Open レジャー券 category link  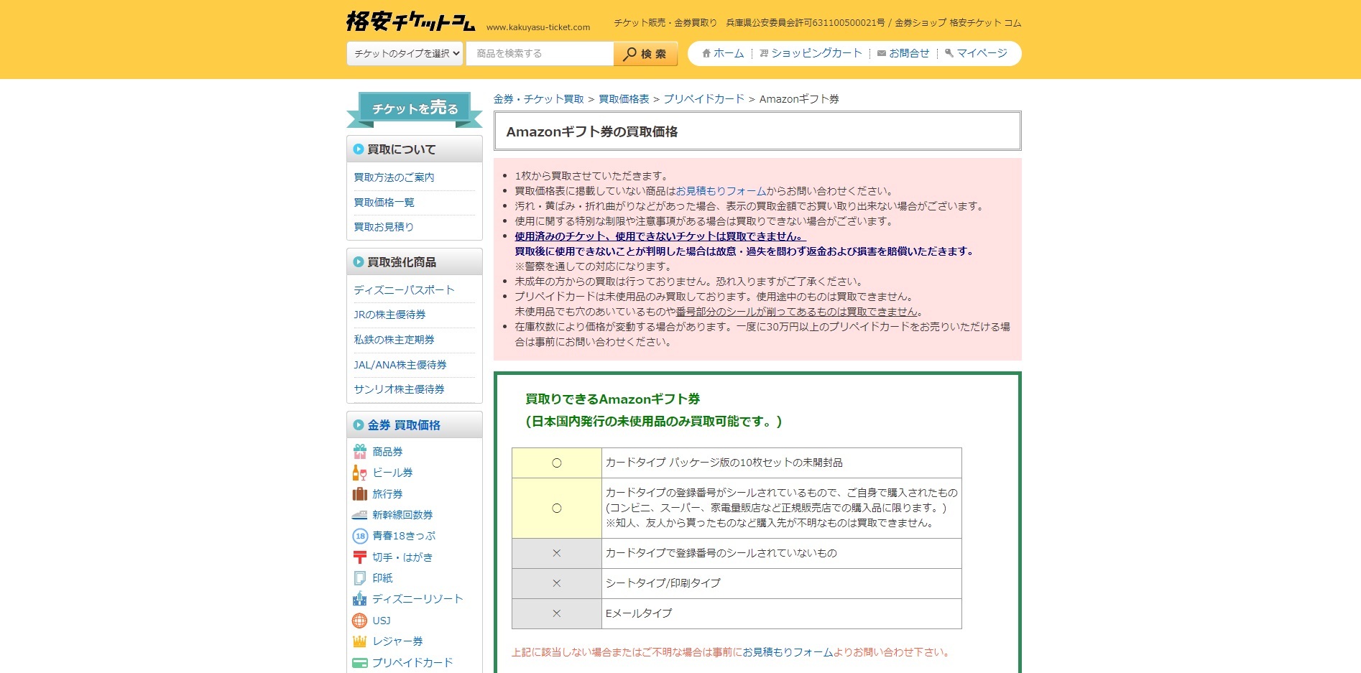coord(397,641)
